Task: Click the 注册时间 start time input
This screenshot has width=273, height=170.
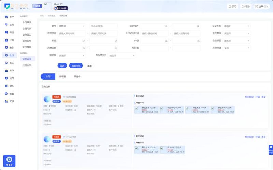Action: [72, 33]
